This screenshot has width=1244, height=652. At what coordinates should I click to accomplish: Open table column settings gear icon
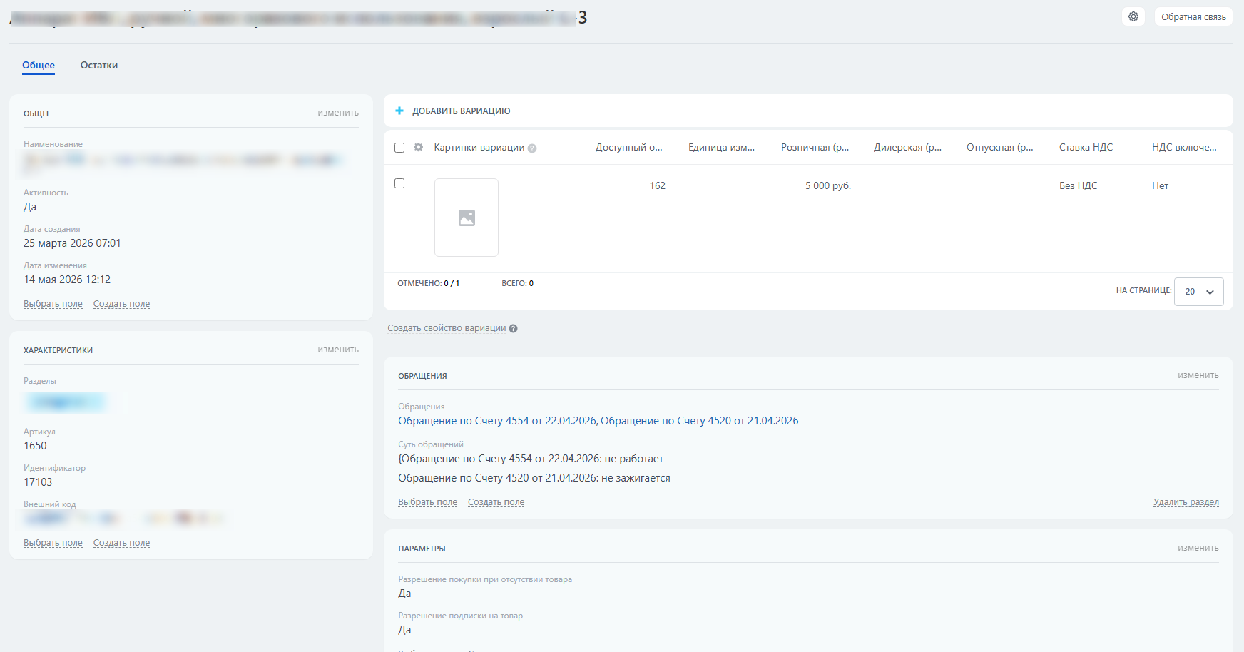[x=419, y=147]
